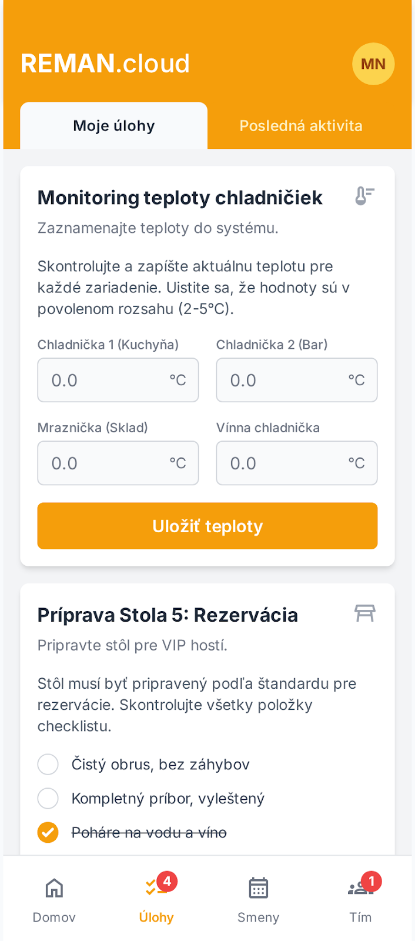Viewport: 415px width, 941px height.
Task: Select the Moje úlohy tab
Action: tap(113, 125)
